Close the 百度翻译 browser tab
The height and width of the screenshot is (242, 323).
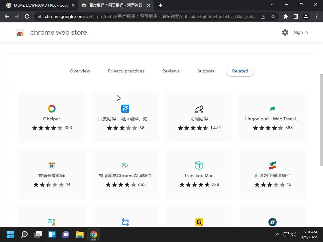click(x=149, y=5)
